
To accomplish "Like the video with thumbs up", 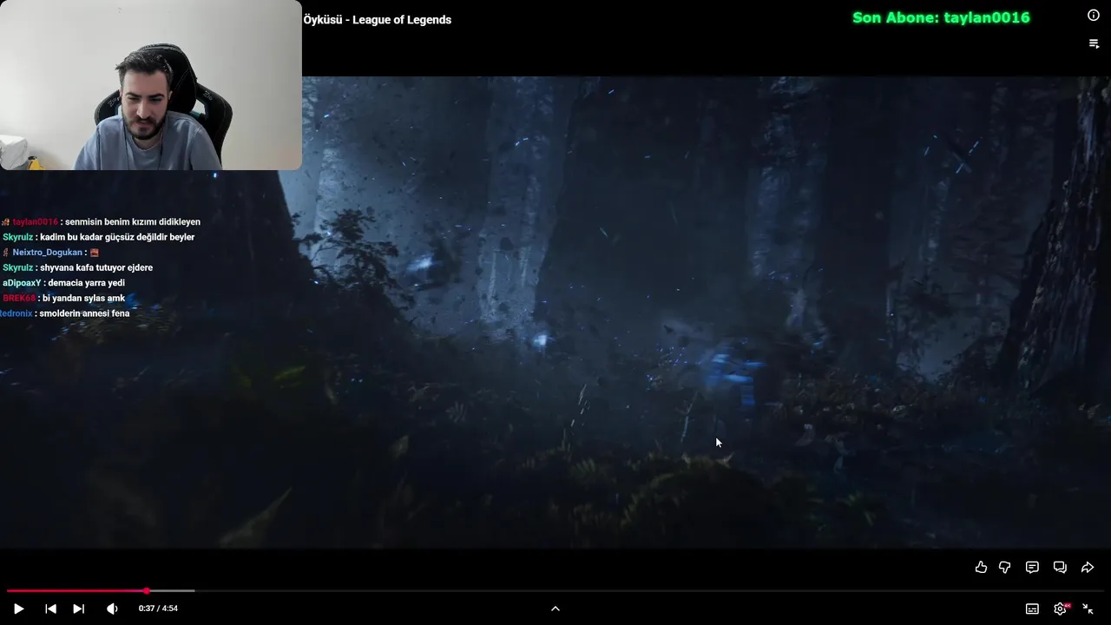I will [981, 567].
